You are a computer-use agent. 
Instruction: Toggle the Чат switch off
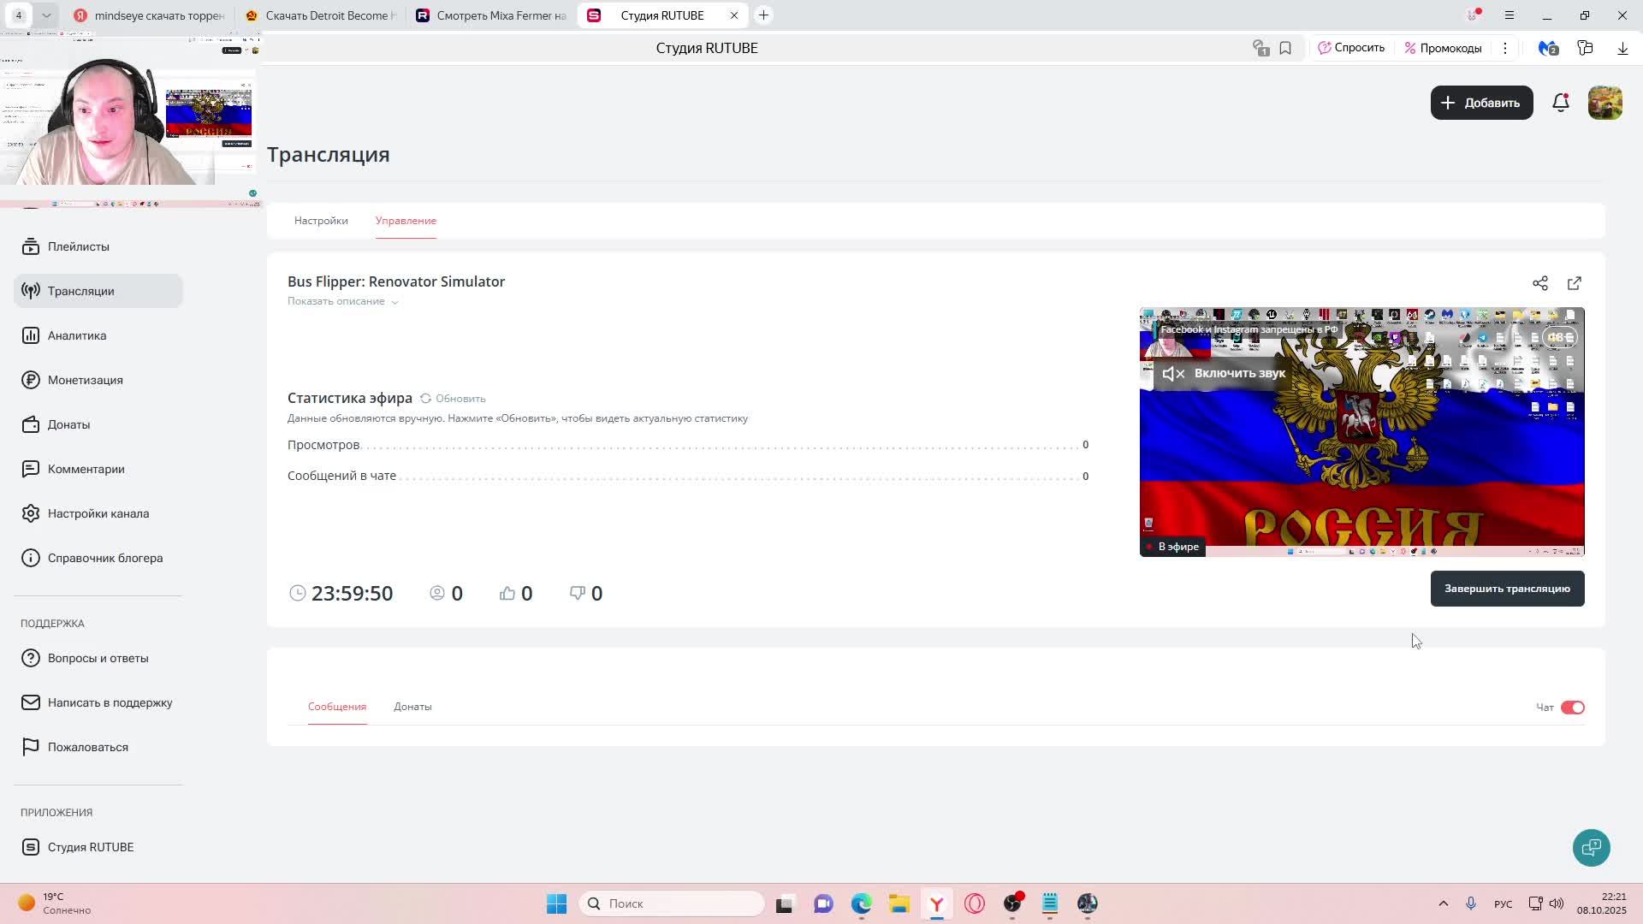click(x=1572, y=708)
